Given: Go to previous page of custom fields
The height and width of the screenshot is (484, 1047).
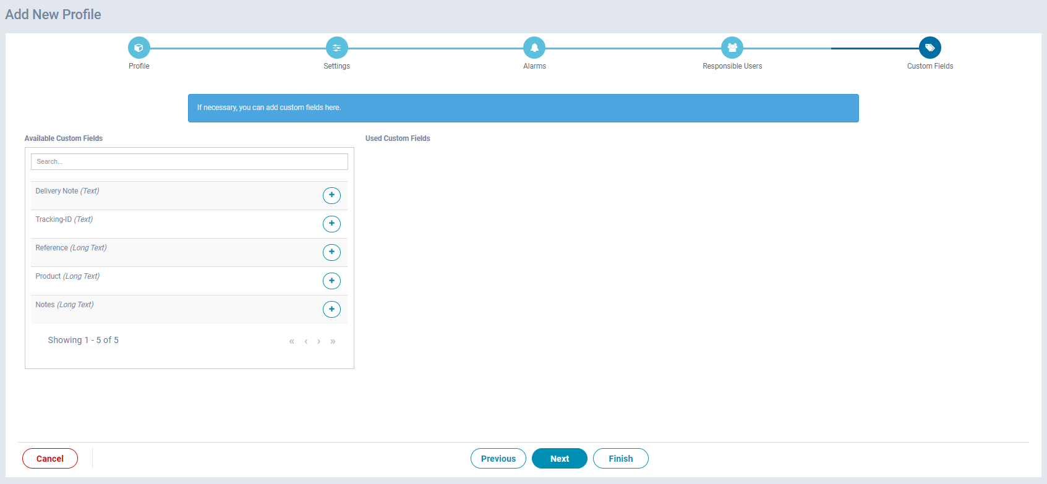Looking at the screenshot, I should click(306, 341).
